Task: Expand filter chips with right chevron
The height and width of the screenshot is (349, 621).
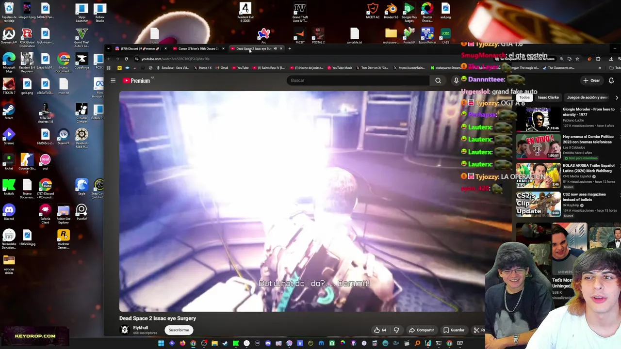Action: point(617,97)
